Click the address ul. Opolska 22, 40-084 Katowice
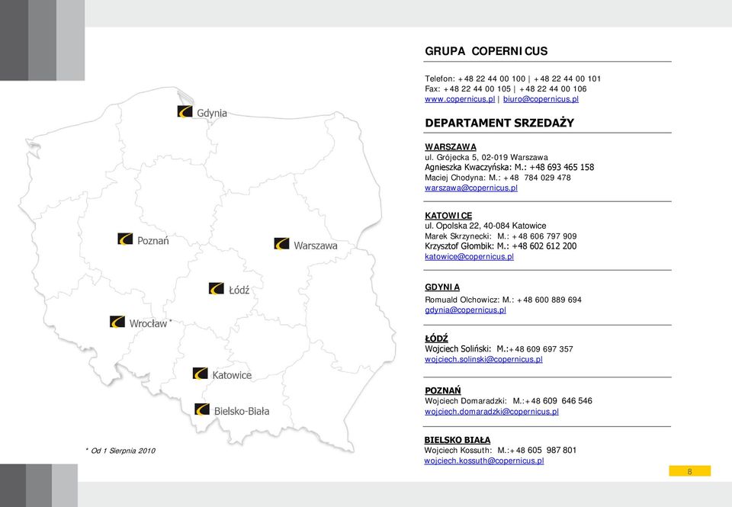 pyautogui.click(x=486, y=226)
